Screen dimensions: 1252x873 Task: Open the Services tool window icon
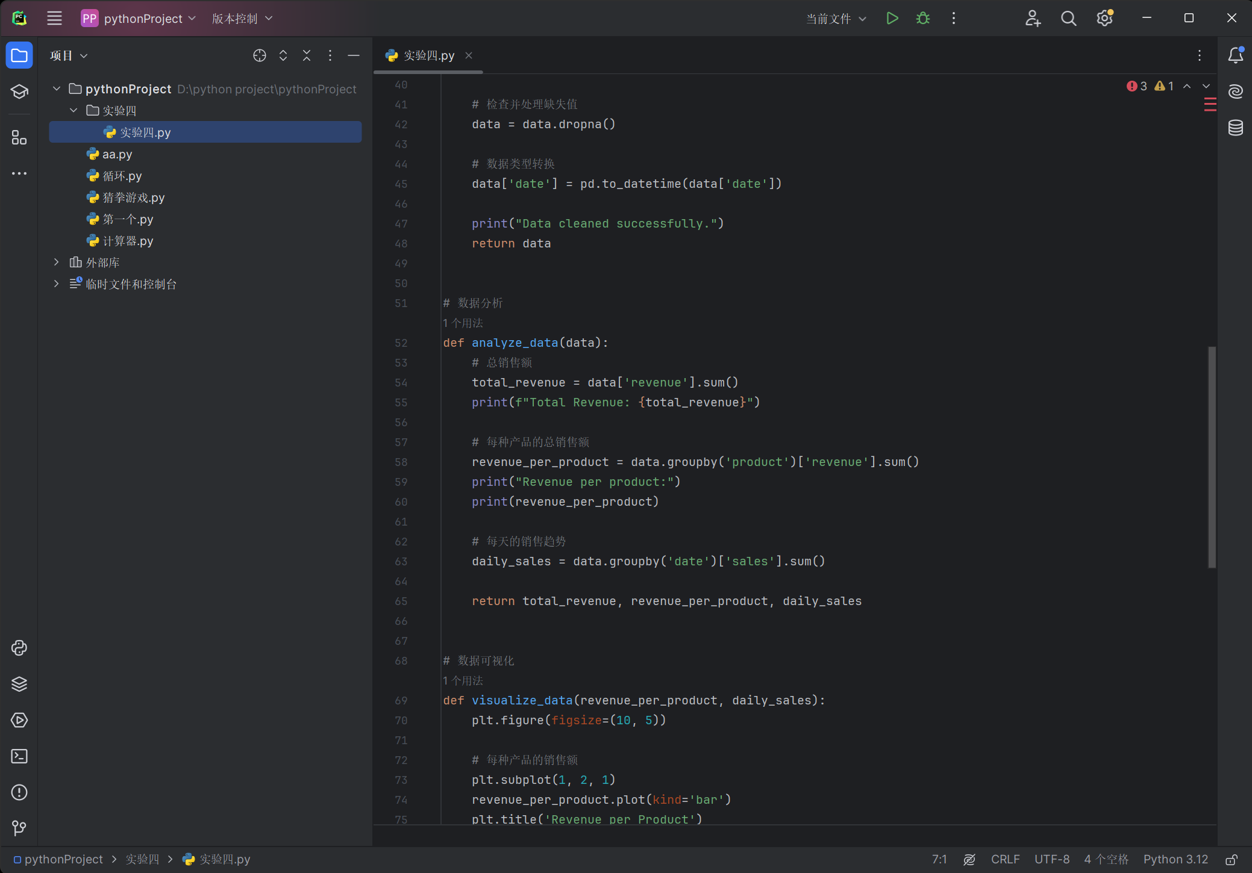19,720
